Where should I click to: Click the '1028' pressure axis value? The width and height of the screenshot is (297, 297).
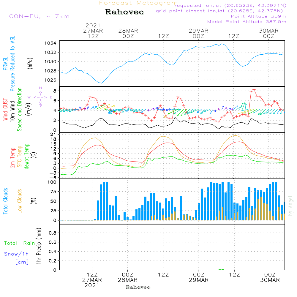[50, 71]
